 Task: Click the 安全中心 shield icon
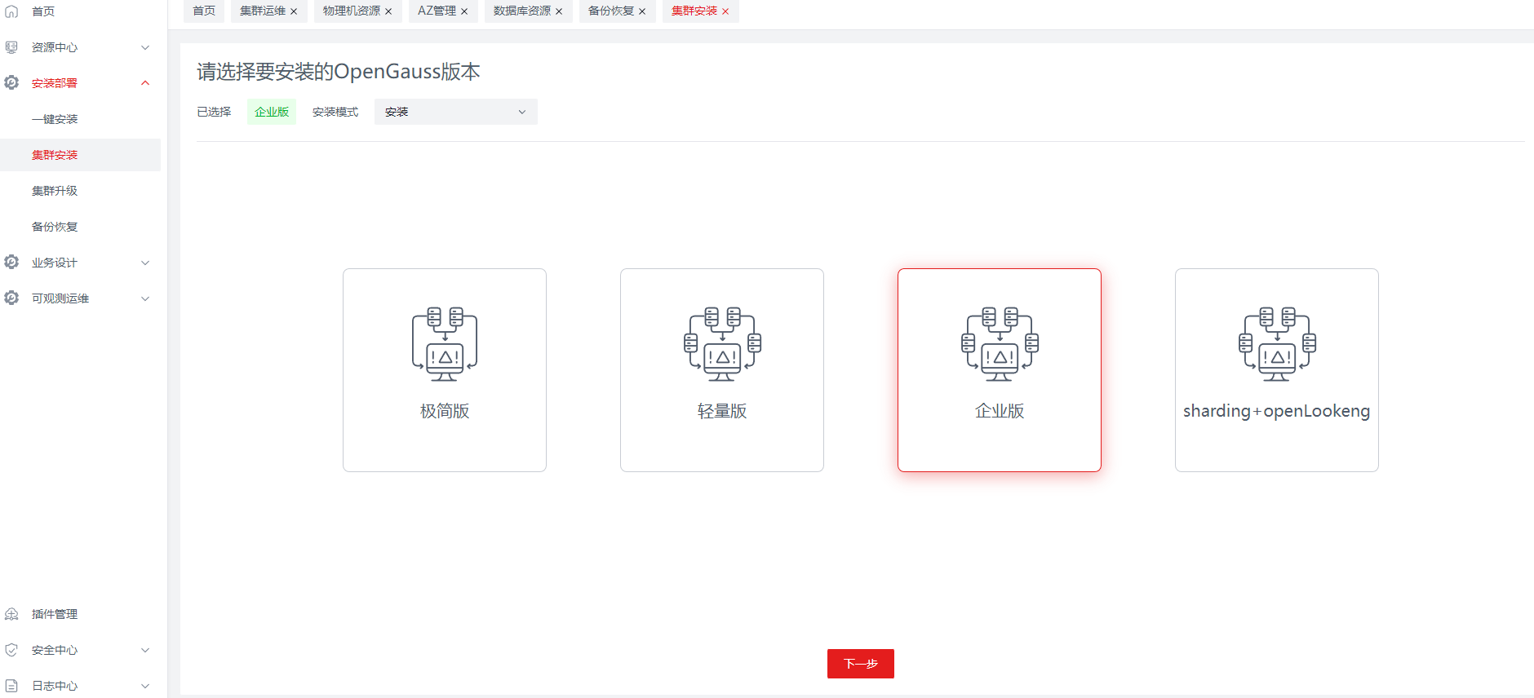pyautogui.click(x=11, y=650)
